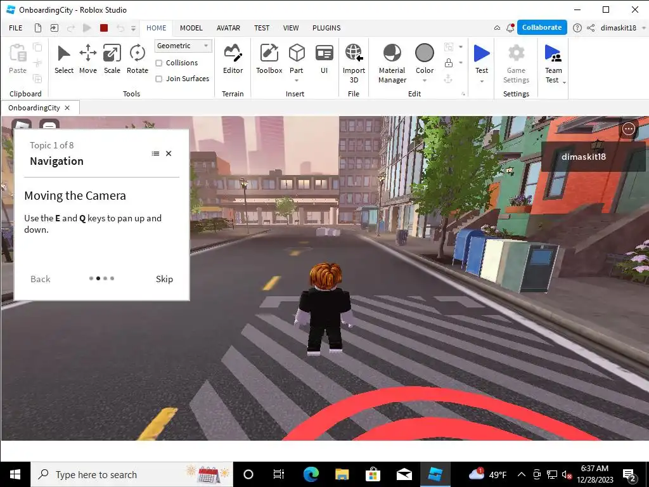Open the Terrain Editor

(x=233, y=59)
